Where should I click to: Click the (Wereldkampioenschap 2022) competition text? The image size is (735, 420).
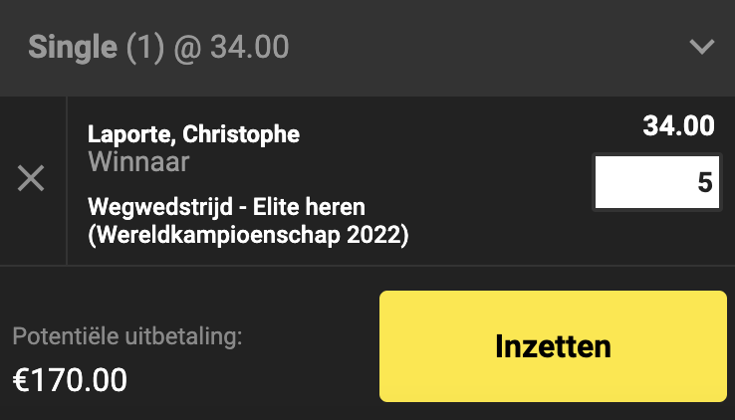tap(249, 236)
